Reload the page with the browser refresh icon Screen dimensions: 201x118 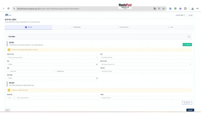click(x=8, y=9)
